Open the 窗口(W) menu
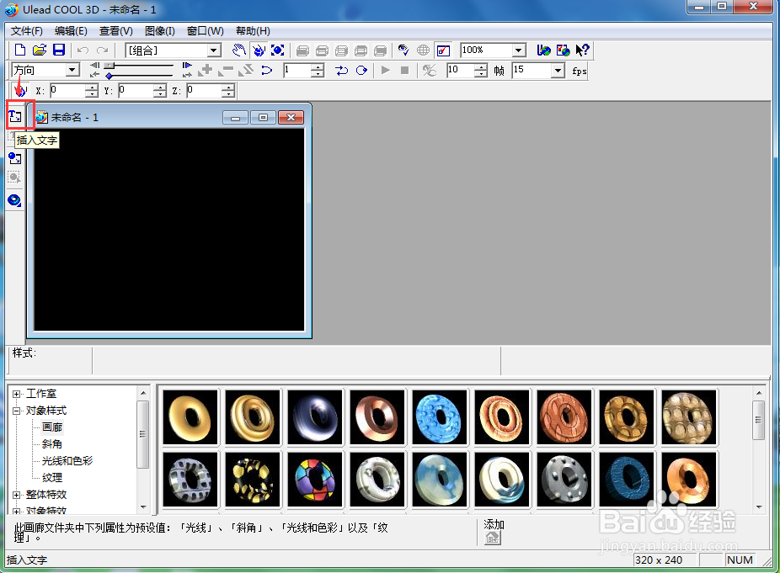 tap(205, 31)
